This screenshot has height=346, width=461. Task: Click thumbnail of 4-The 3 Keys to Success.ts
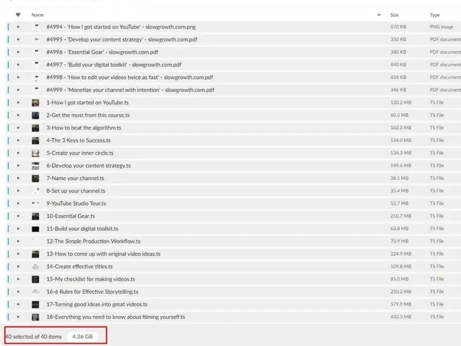[36, 141]
